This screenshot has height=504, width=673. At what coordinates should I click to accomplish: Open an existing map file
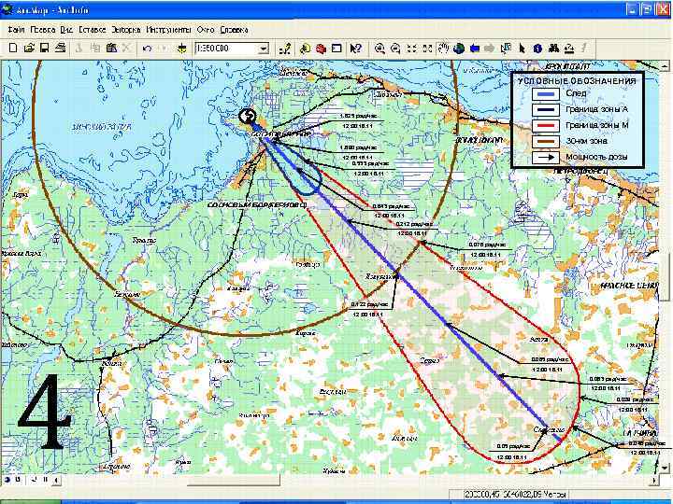click(x=29, y=49)
